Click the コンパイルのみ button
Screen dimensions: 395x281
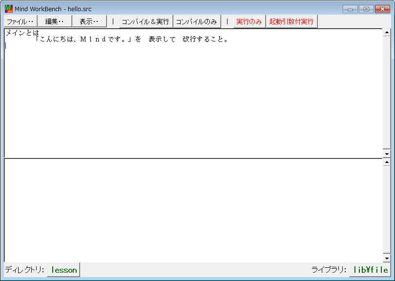tap(197, 21)
